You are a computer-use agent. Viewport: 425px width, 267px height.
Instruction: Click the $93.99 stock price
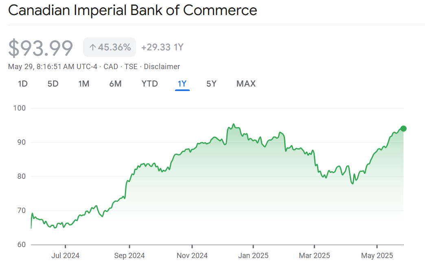(x=41, y=48)
